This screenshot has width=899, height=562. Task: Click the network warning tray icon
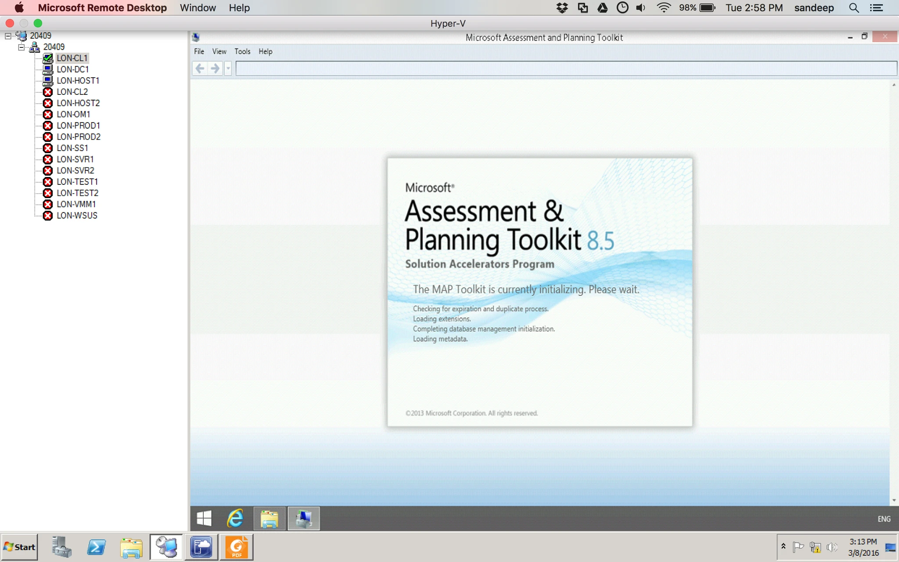(815, 547)
